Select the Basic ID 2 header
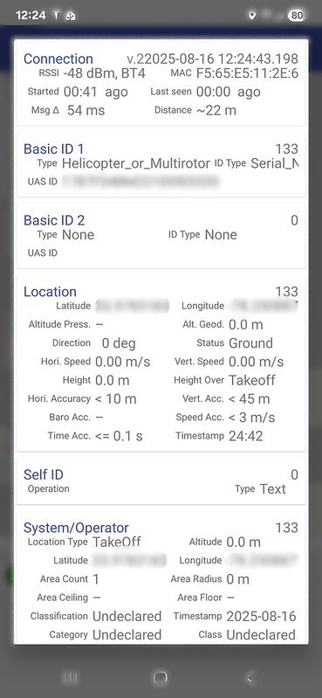 tap(54, 220)
